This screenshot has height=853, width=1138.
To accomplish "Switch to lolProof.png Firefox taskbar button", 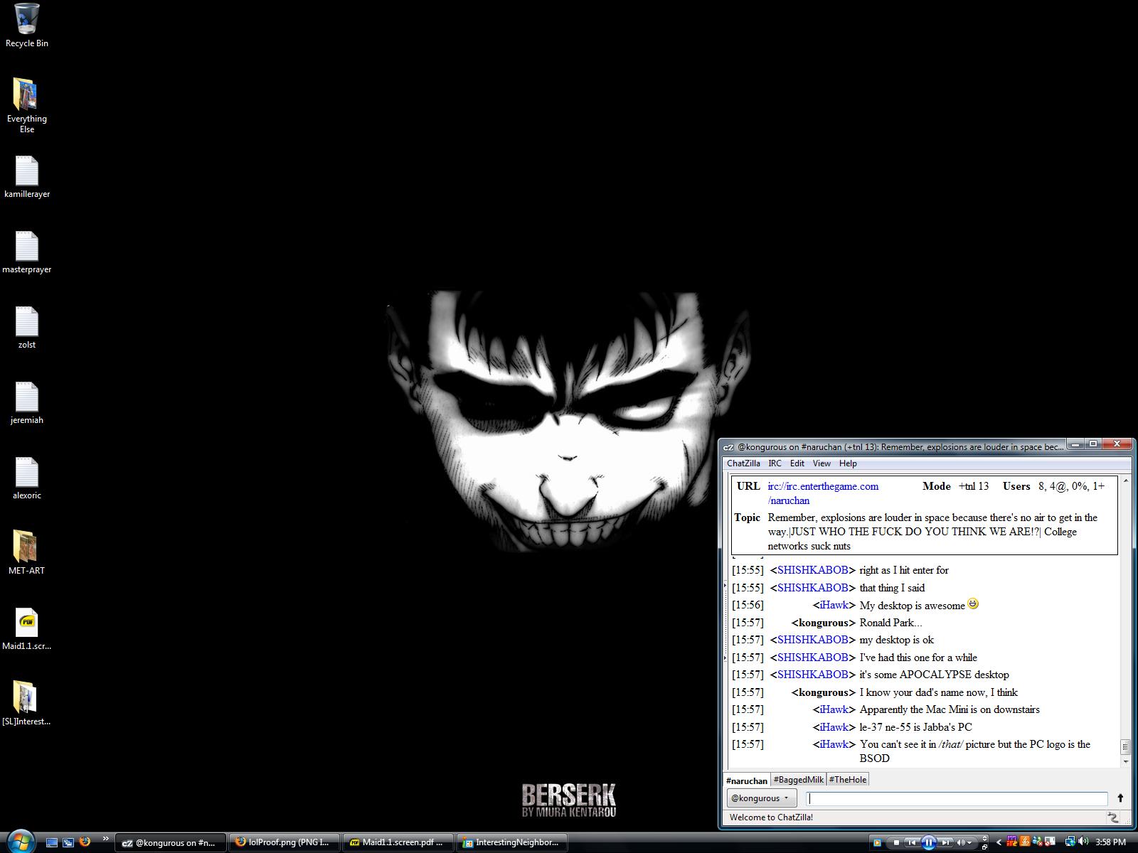I will click(286, 842).
